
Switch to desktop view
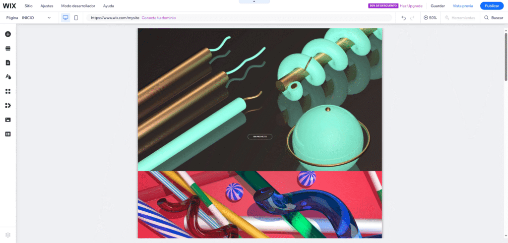[65, 18]
